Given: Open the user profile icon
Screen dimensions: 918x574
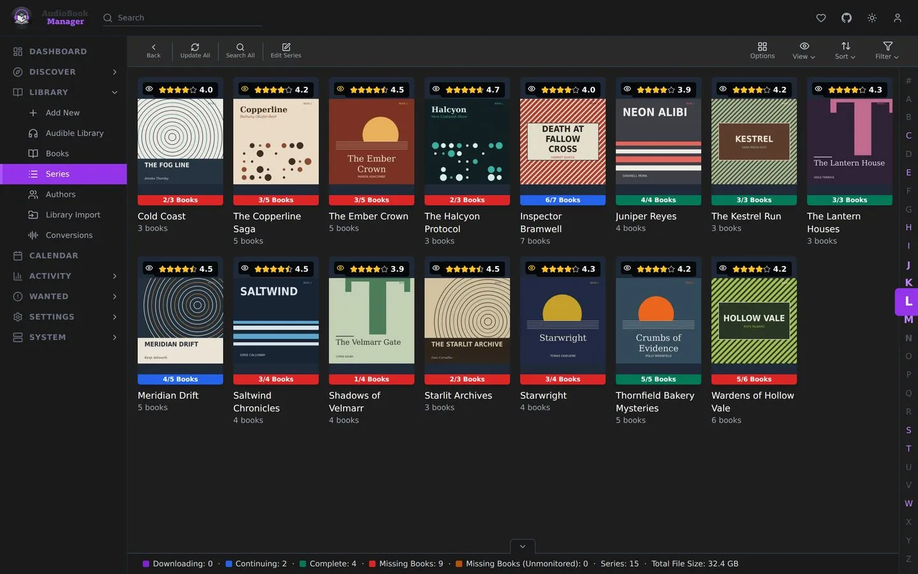Looking at the screenshot, I should [898, 18].
